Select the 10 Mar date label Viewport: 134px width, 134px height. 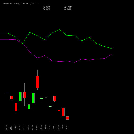tap(41, 127)
